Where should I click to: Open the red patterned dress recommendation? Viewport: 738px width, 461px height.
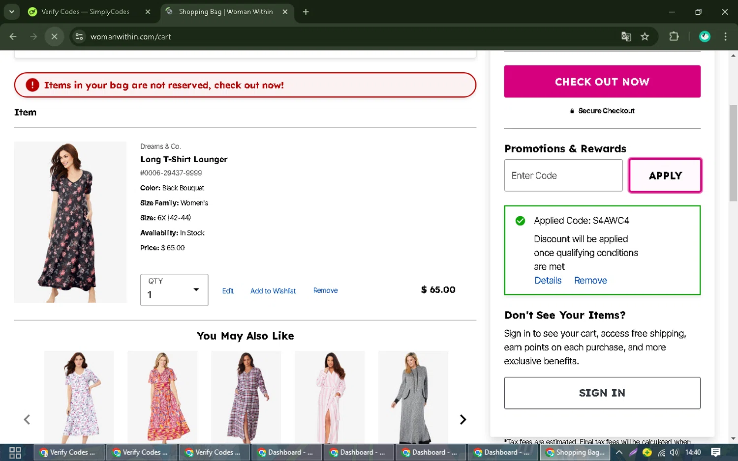(x=162, y=397)
